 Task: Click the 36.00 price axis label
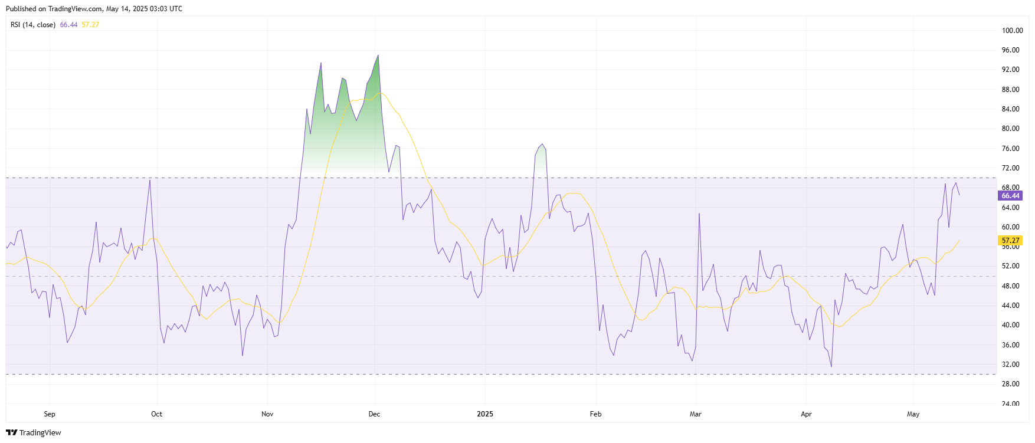point(1011,345)
